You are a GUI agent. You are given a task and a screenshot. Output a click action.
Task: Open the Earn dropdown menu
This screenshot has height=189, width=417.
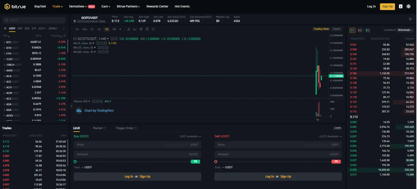[x=106, y=6]
